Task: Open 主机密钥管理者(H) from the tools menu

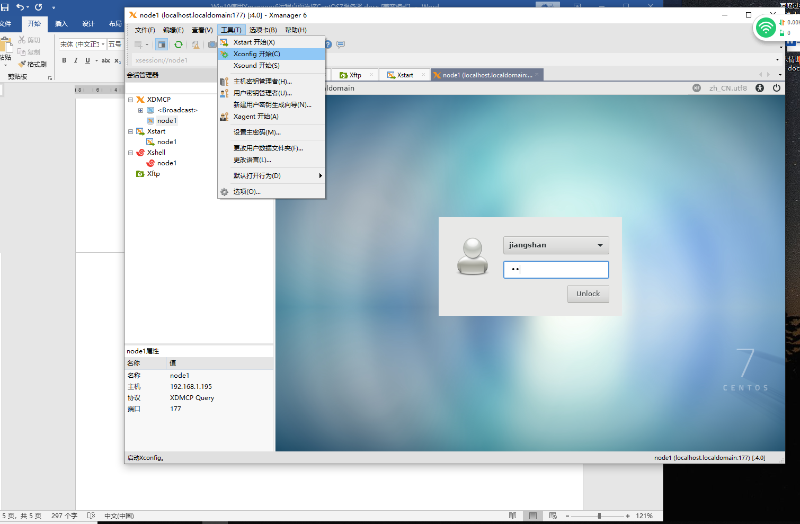Action: click(x=271, y=82)
